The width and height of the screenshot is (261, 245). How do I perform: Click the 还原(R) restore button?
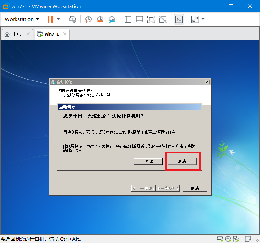click(148, 162)
